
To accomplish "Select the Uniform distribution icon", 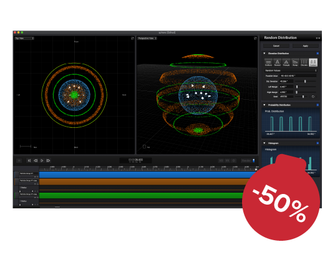I will [x=268, y=62].
